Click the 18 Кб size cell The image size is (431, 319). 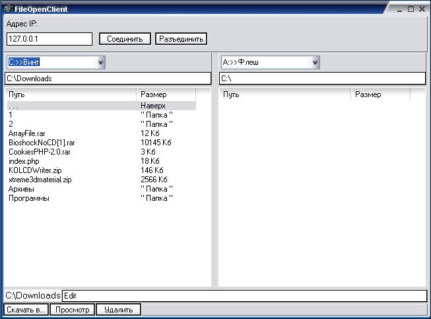(150, 161)
